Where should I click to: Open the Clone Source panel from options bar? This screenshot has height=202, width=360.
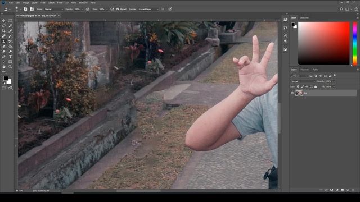point(32,9)
